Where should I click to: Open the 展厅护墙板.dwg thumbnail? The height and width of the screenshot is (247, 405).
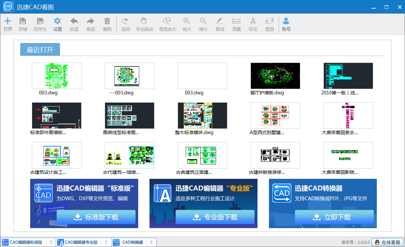coord(275,75)
